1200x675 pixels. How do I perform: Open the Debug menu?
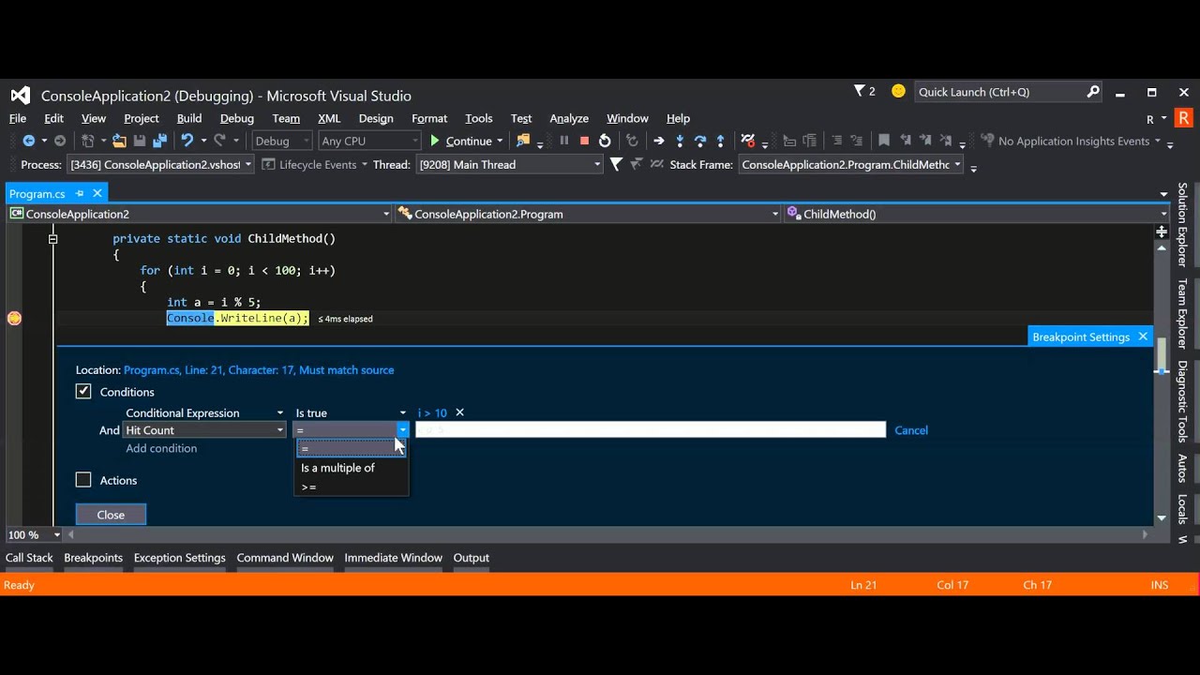point(236,118)
